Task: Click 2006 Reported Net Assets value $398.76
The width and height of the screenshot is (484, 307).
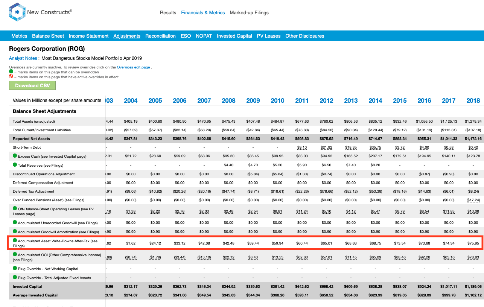Action: (180, 139)
